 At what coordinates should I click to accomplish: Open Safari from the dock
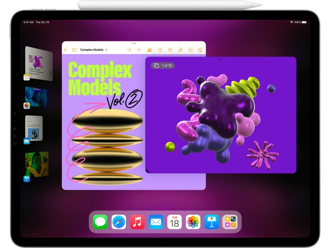coord(119,222)
